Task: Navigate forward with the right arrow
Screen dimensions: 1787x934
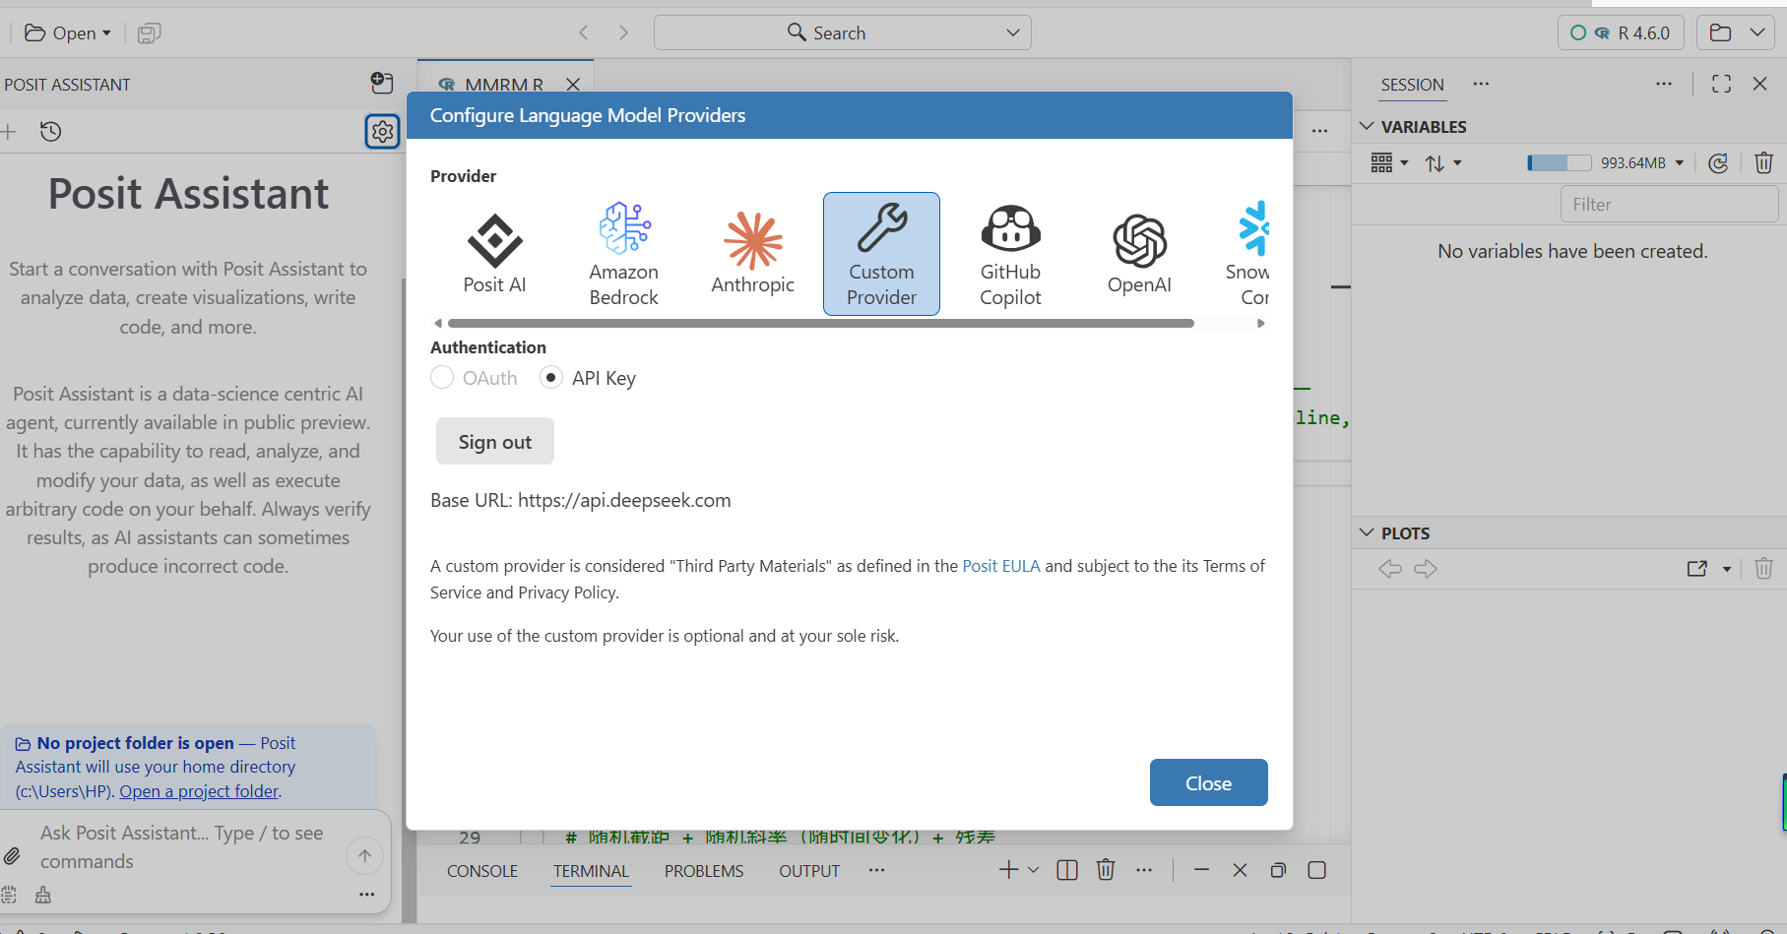Action: pos(623,32)
